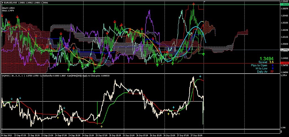Click the 1.35355 price axis label
Viewport: 289px width, 137px height.
284,23
